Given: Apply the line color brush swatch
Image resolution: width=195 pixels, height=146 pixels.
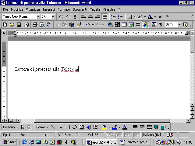Looking at the screenshot, I should 115,127.
